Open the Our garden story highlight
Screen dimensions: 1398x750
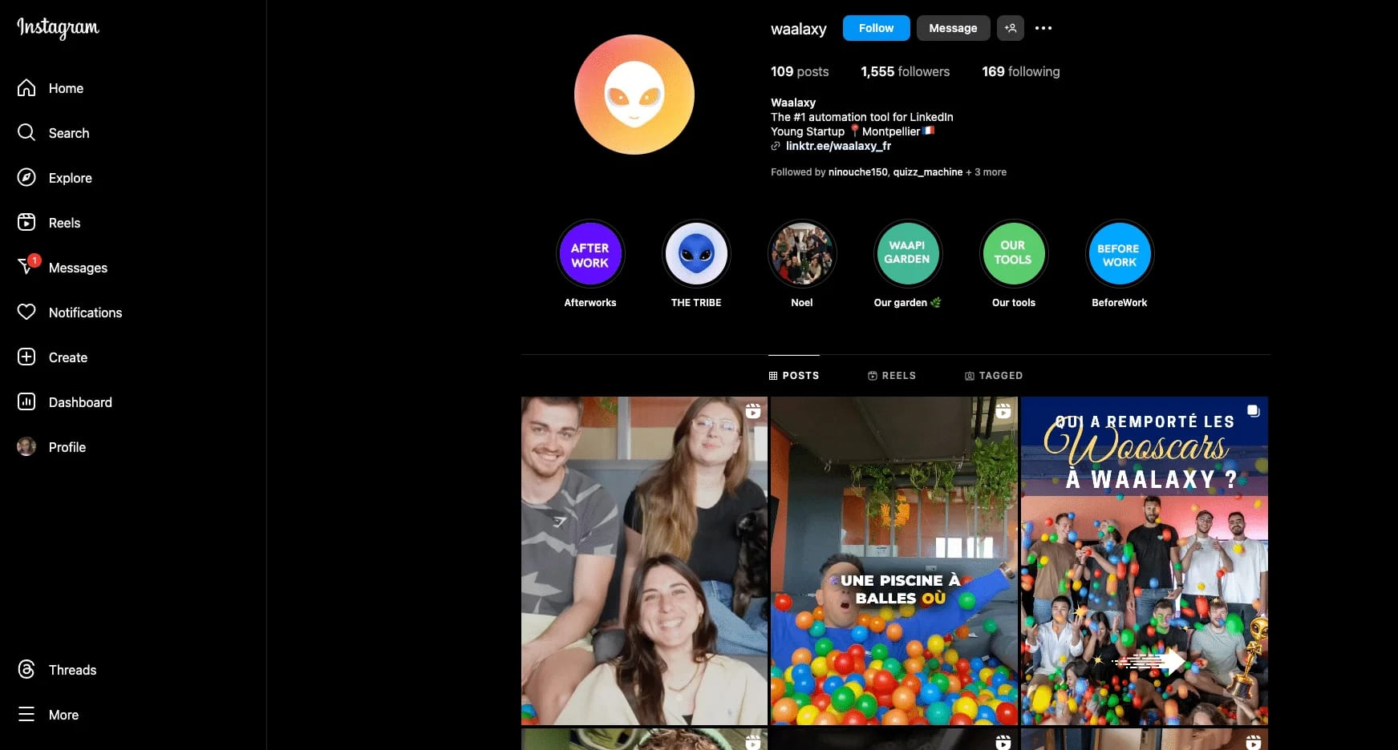(907, 255)
